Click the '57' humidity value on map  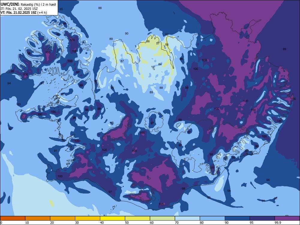pyautogui.click(x=158, y=43)
